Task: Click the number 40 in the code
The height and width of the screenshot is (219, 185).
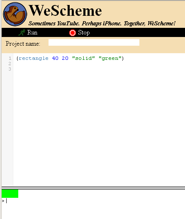Action: tap(55, 58)
